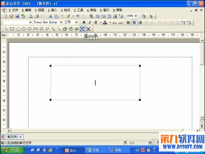This screenshot has height=154, width=205.
Task: Click the Copy icon
Action: pyautogui.click(x=56, y=16)
